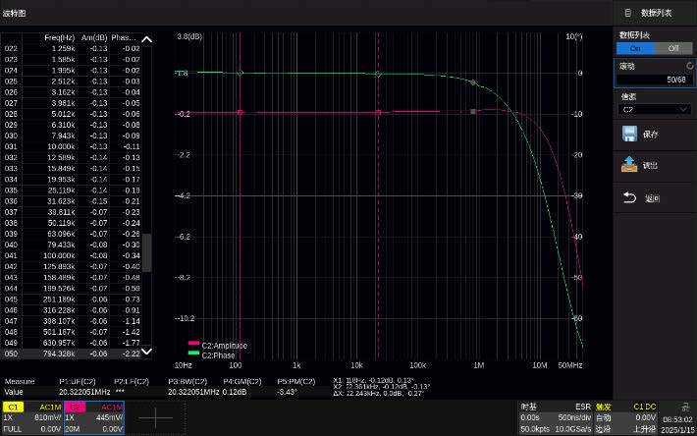Screen dimensions: 697x436
Task: Click the C1 scale value 810mV/
Action: point(47,417)
